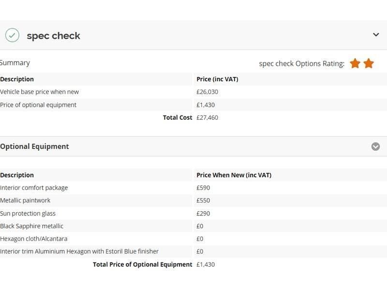Click the £27,460 total cost value
This screenshot has height=290, width=387.
207,117
